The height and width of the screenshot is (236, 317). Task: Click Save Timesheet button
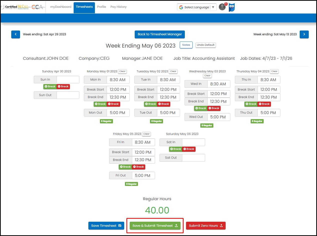pyautogui.click(x=106, y=226)
